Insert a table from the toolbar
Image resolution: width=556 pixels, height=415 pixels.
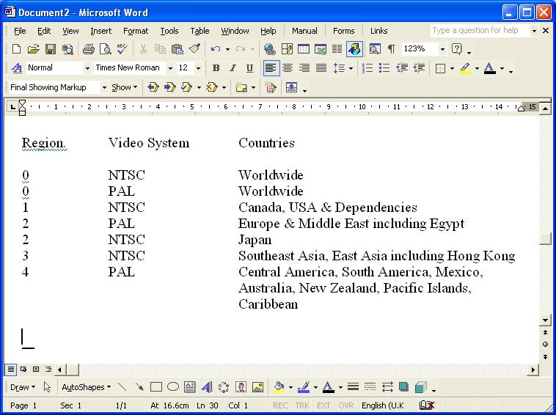[304, 49]
